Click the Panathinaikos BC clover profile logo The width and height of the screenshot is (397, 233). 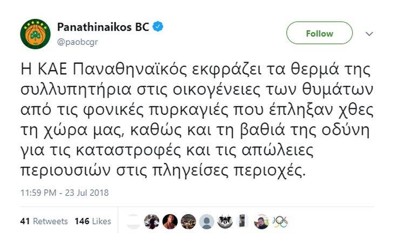point(36,33)
